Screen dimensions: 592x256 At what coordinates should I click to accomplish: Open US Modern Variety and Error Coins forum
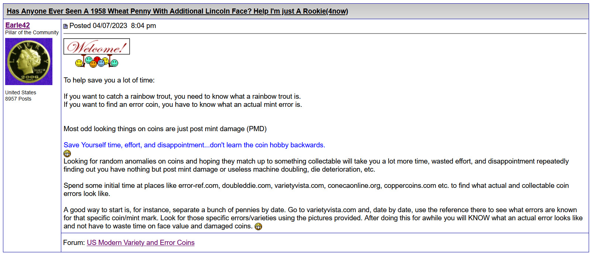pyautogui.click(x=141, y=242)
